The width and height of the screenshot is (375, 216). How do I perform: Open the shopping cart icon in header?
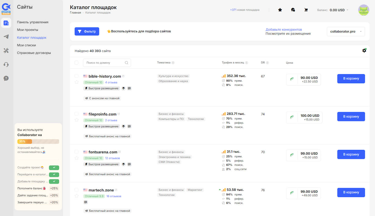[x=306, y=10]
